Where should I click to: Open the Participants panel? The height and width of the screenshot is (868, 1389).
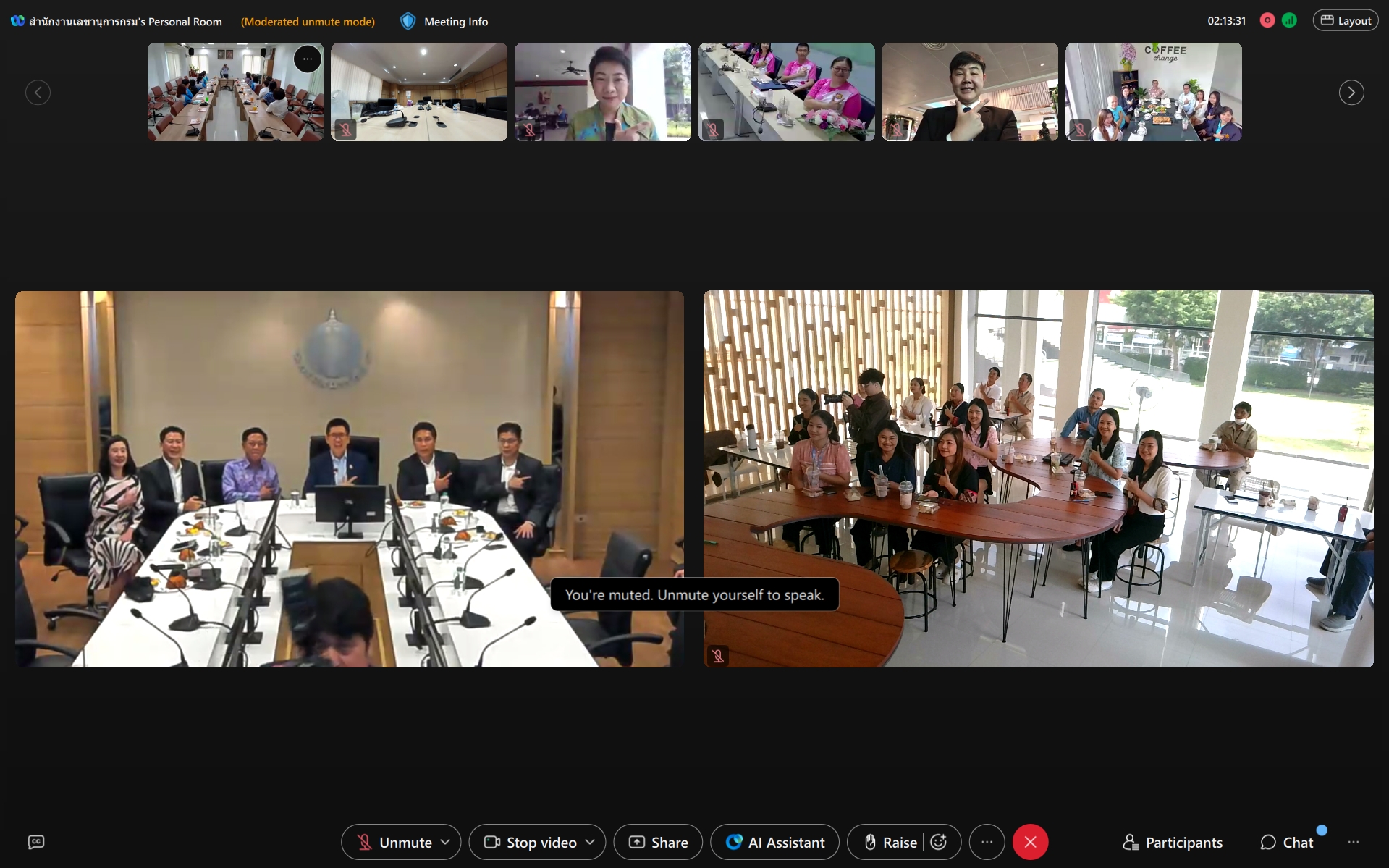pyautogui.click(x=1173, y=842)
